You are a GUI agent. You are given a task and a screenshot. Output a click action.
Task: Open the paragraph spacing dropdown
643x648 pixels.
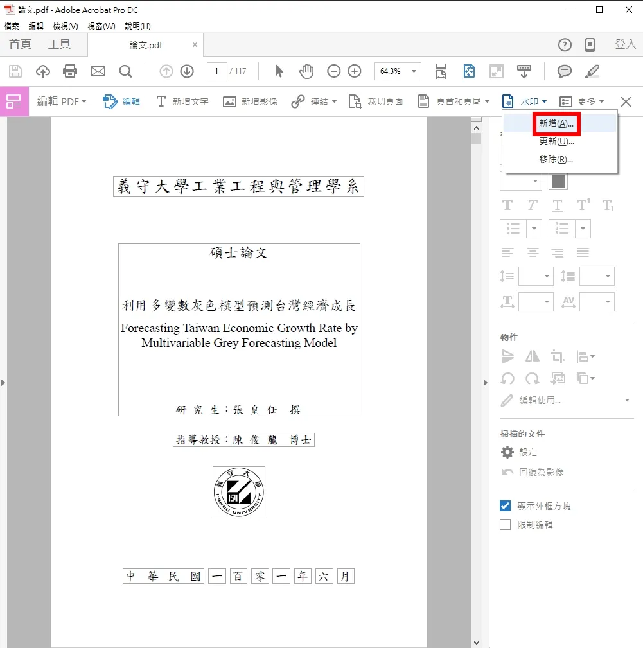coord(597,276)
